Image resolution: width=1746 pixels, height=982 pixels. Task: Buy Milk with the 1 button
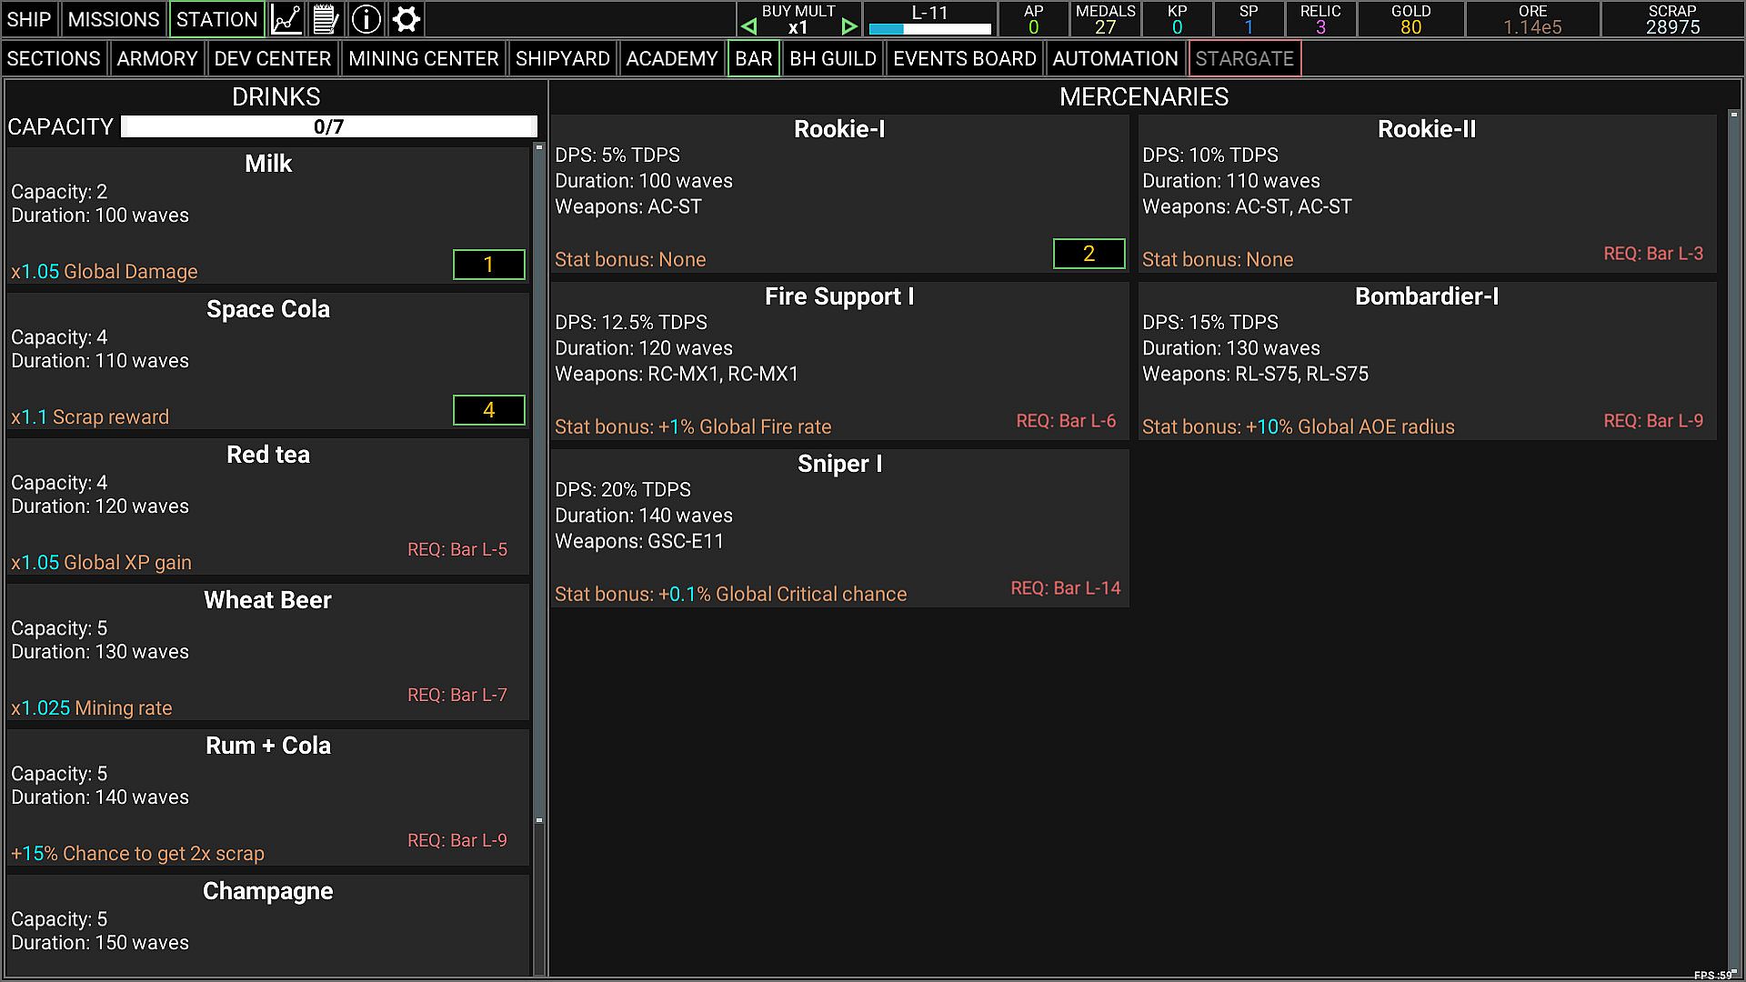point(488,265)
